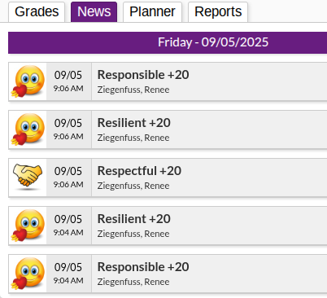The image size is (327, 298).
Task: Click the 09/05 date on first Resilient row
Action: tap(68, 123)
